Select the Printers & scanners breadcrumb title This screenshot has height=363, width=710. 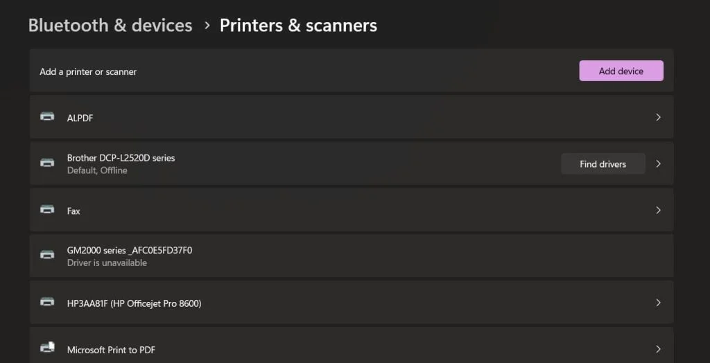[x=298, y=26]
